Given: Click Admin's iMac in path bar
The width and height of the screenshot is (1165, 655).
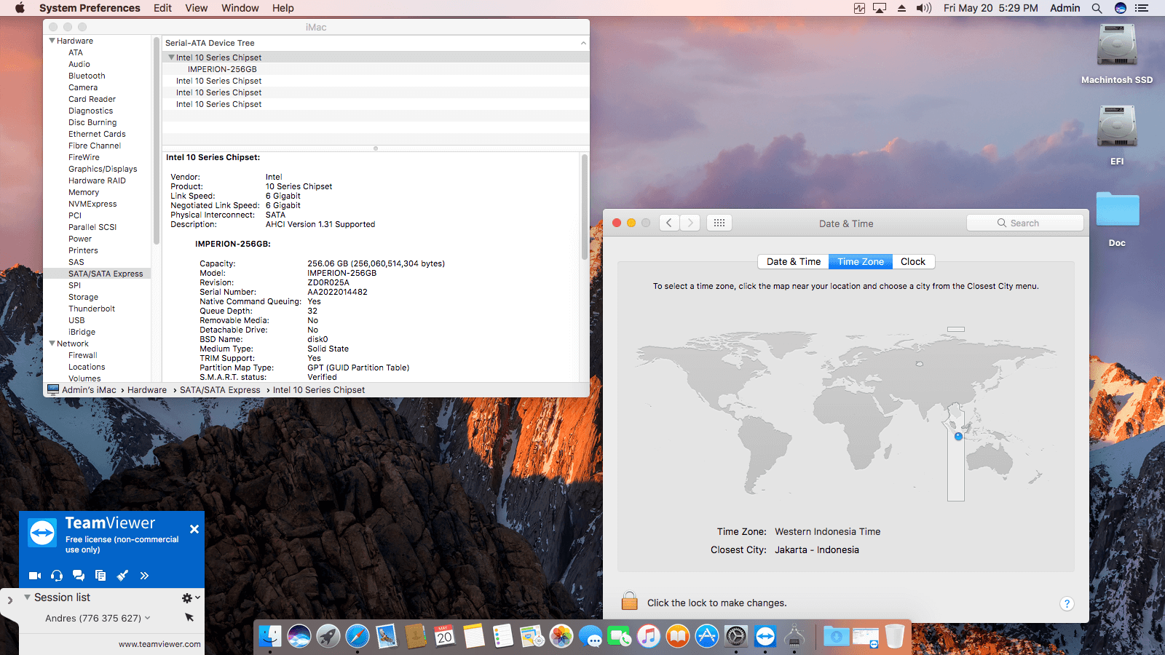Looking at the screenshot, I should [x=89, y=390].
